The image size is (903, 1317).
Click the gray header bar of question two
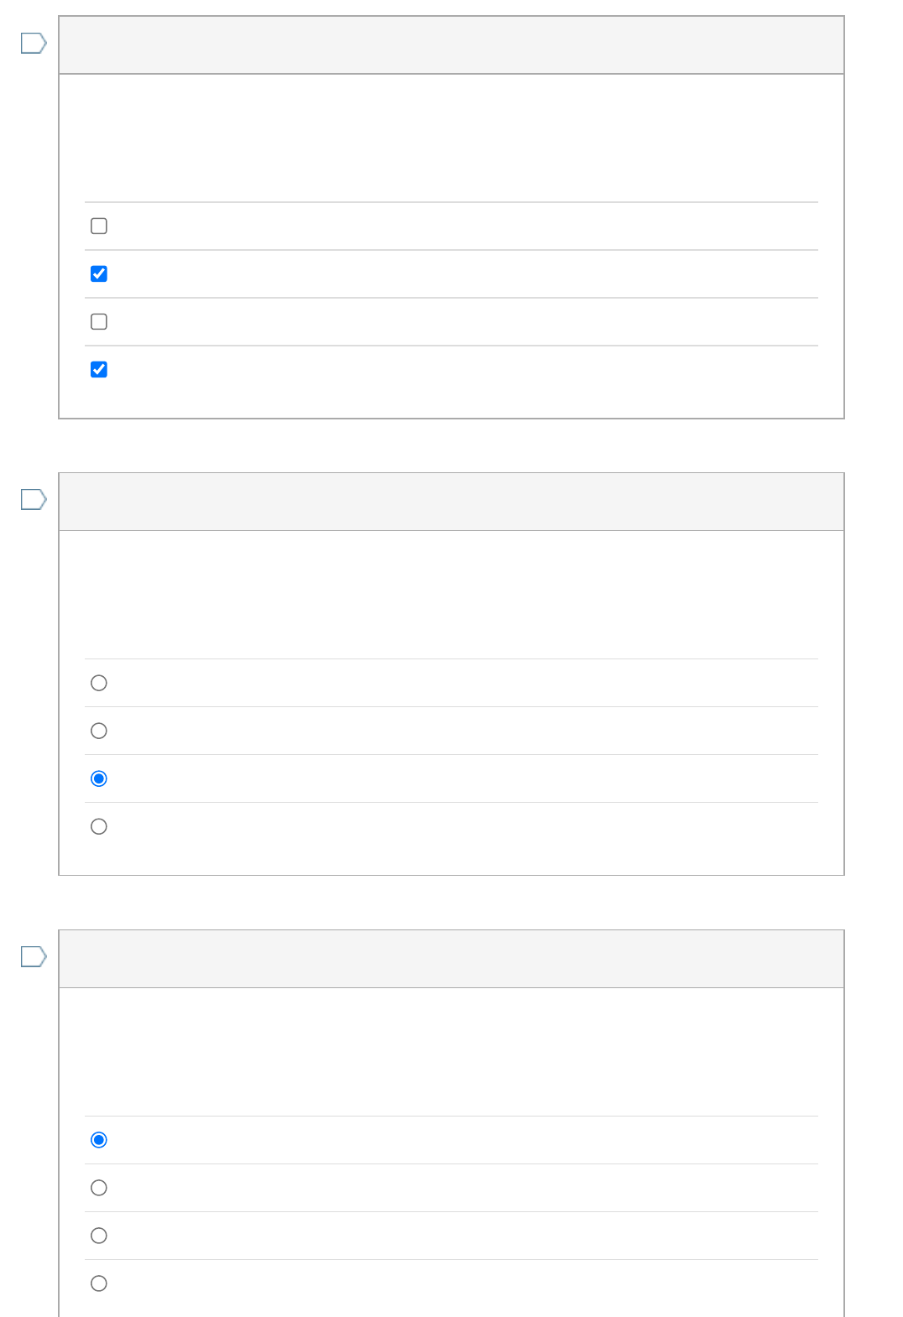[451, 502]
